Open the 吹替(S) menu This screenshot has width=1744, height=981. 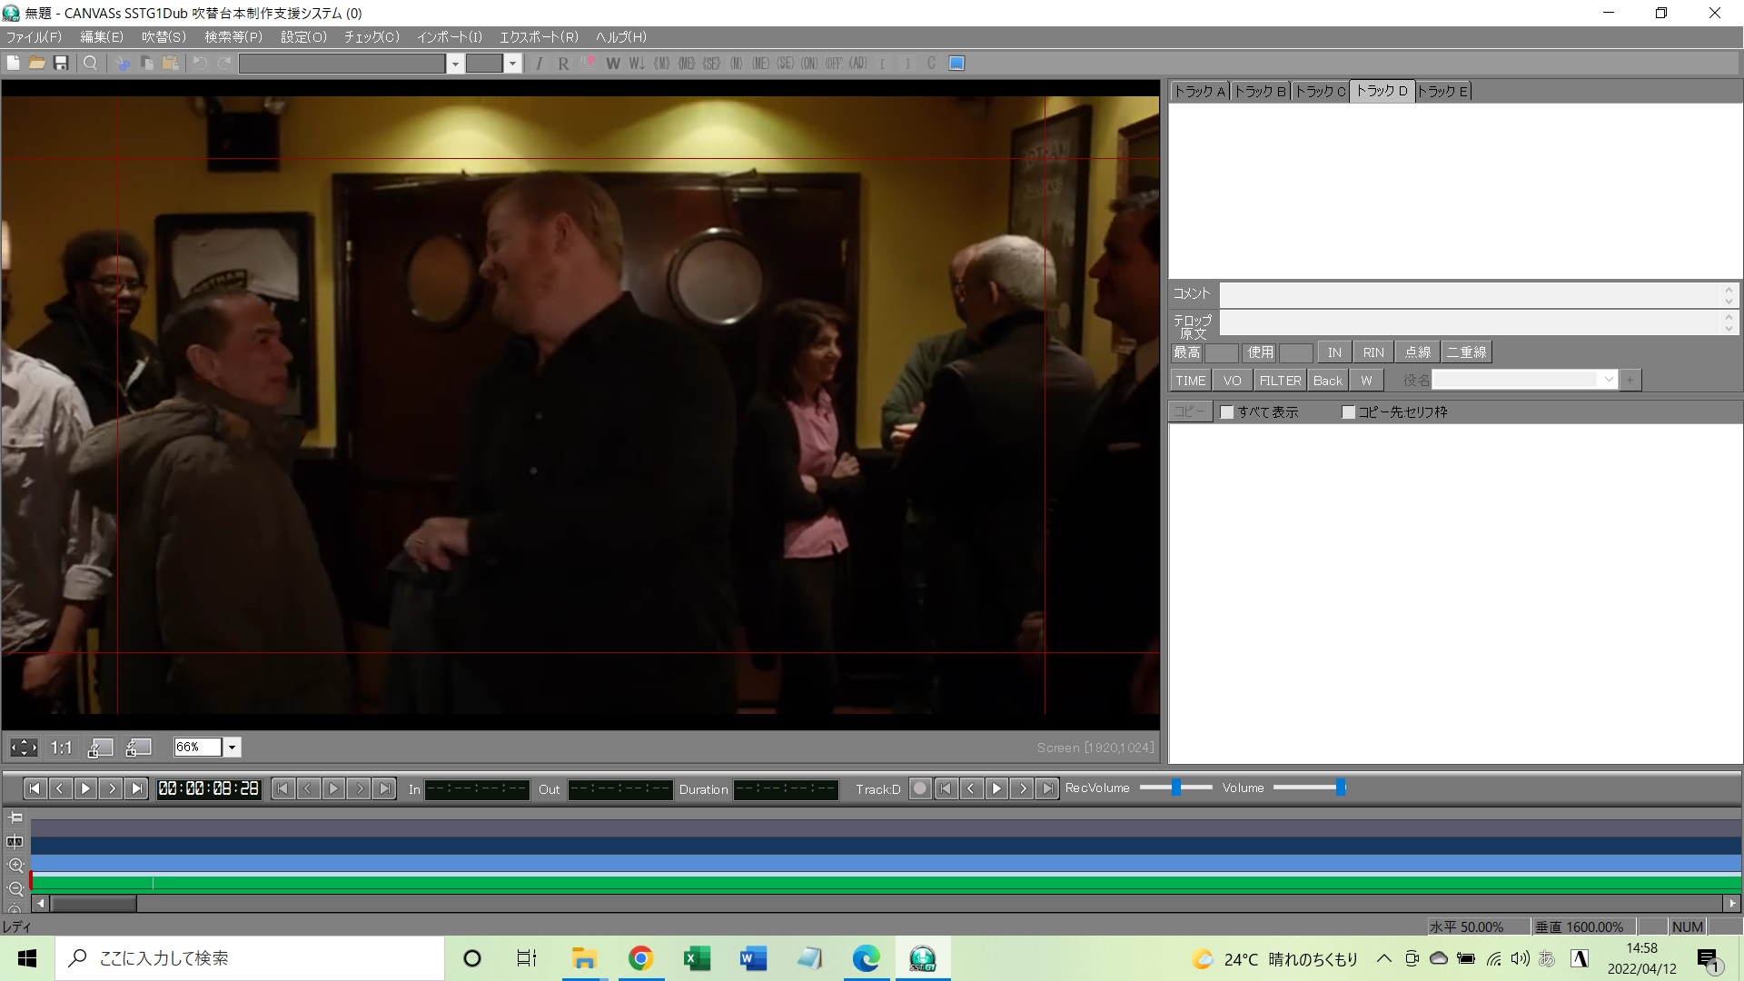click(x=163, y=37)
